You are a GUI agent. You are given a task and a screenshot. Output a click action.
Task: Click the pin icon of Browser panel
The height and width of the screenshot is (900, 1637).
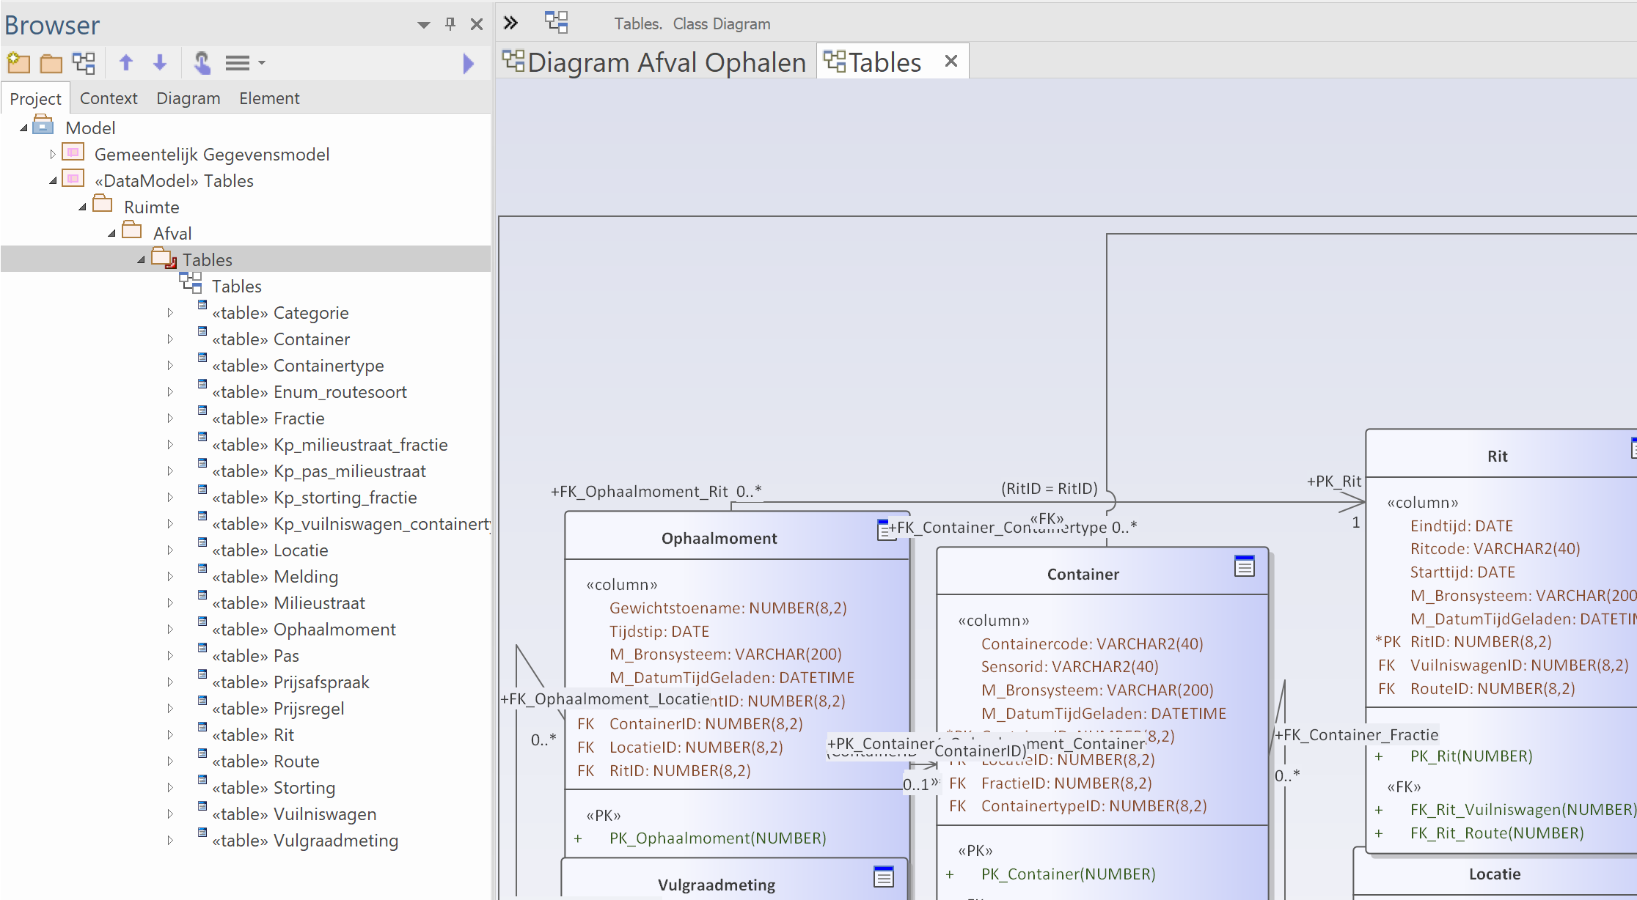(x=450, y=24)
